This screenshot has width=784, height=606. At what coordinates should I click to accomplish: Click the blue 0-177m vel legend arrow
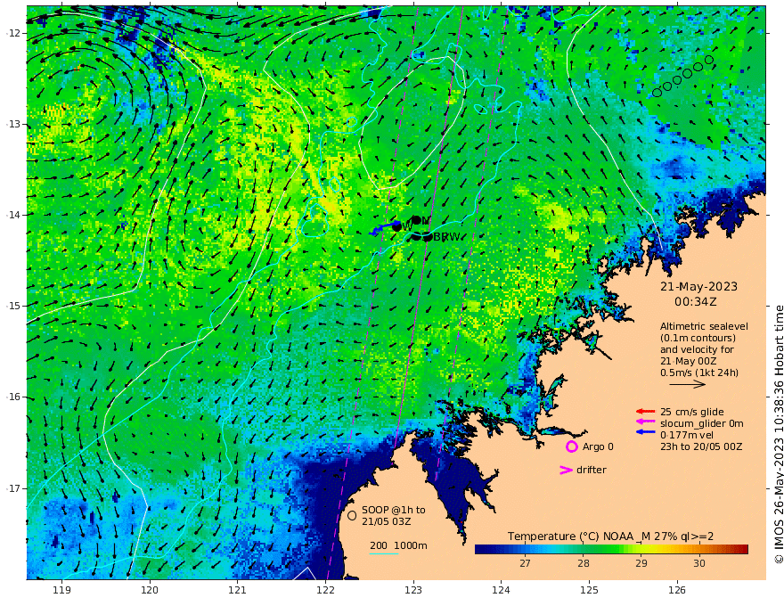645,432
